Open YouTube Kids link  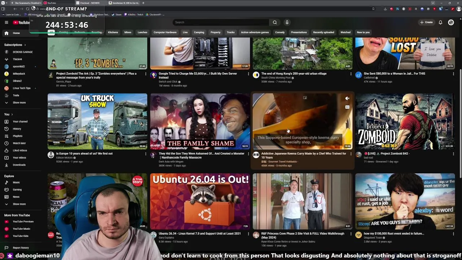tap(21, 236)
